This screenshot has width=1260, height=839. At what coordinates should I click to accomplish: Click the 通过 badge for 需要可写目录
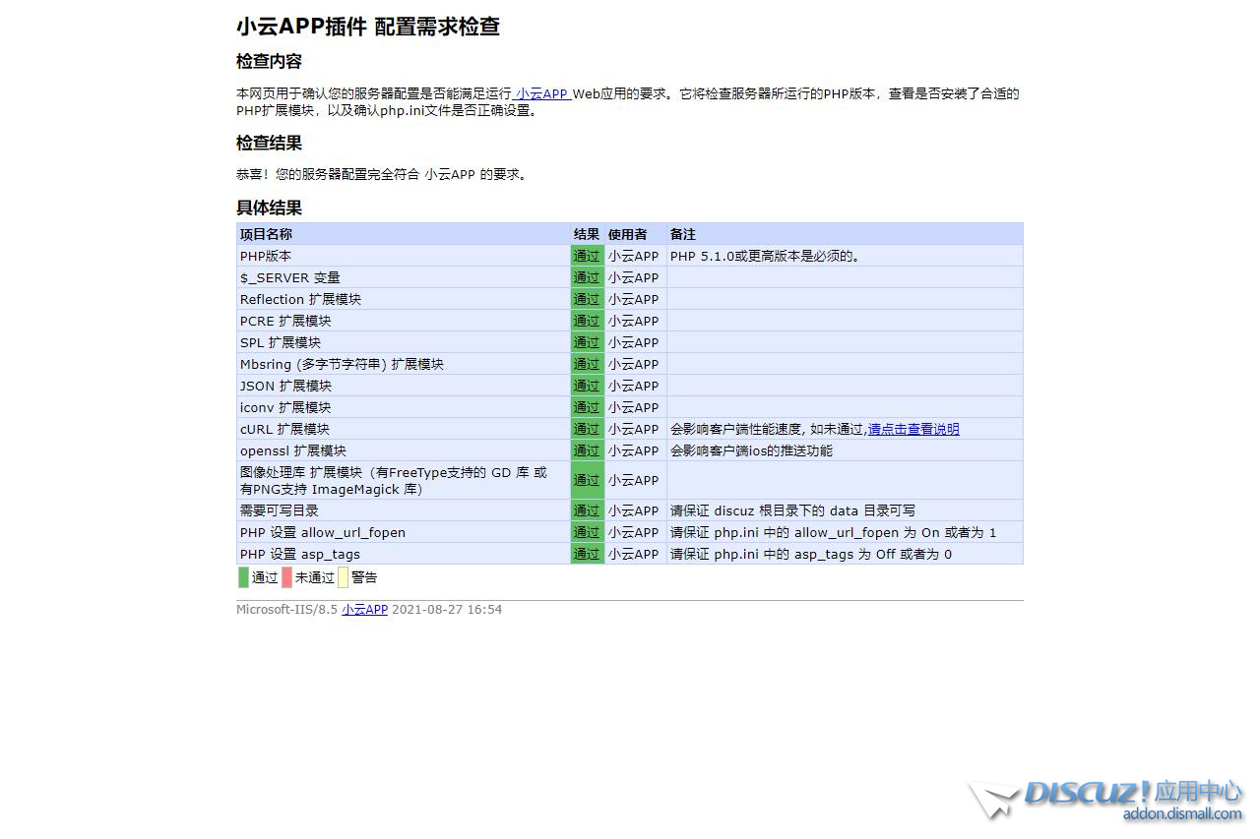pos(587,510)
